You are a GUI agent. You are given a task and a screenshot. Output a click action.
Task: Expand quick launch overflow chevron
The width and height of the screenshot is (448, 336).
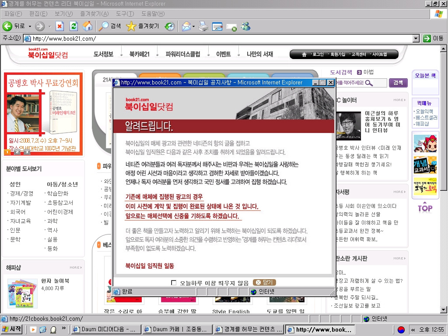(64, 328)
